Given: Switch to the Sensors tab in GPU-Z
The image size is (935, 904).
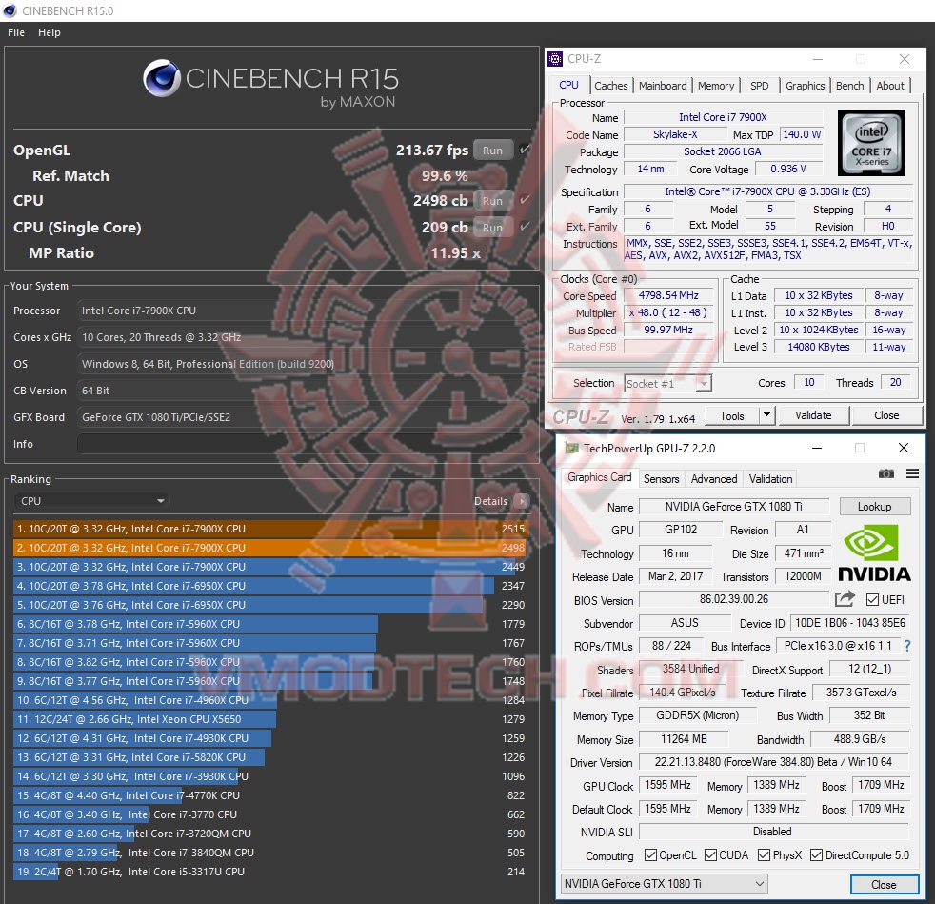Looking at the screenshot, I should [661, 478].
